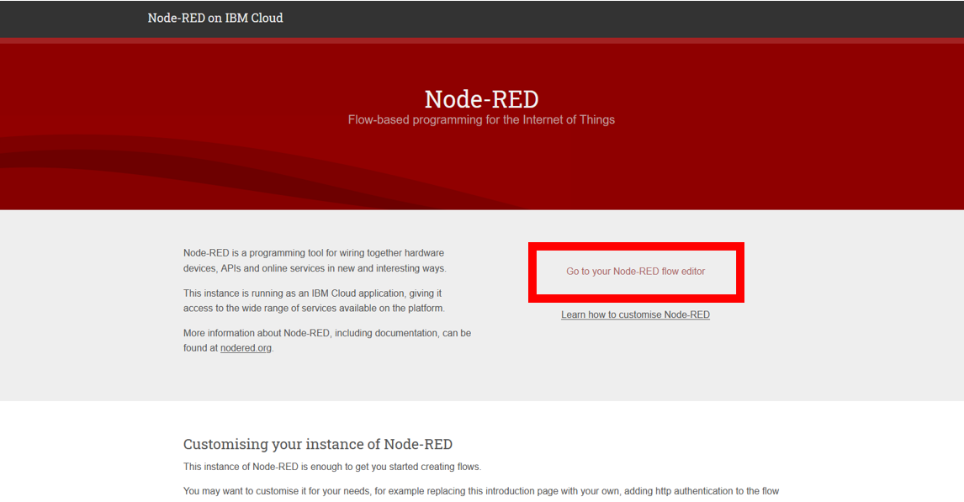Open the customise Node-RED documentation link
The image size is (964, 502).
pos(635,314)
